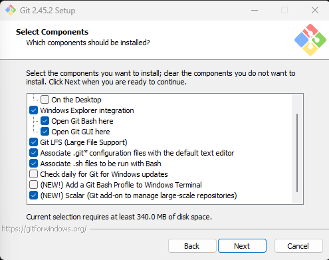Uncheck Associate .sh files with Bash
Screen dimensions: 329x260
[x=33, y=164]
